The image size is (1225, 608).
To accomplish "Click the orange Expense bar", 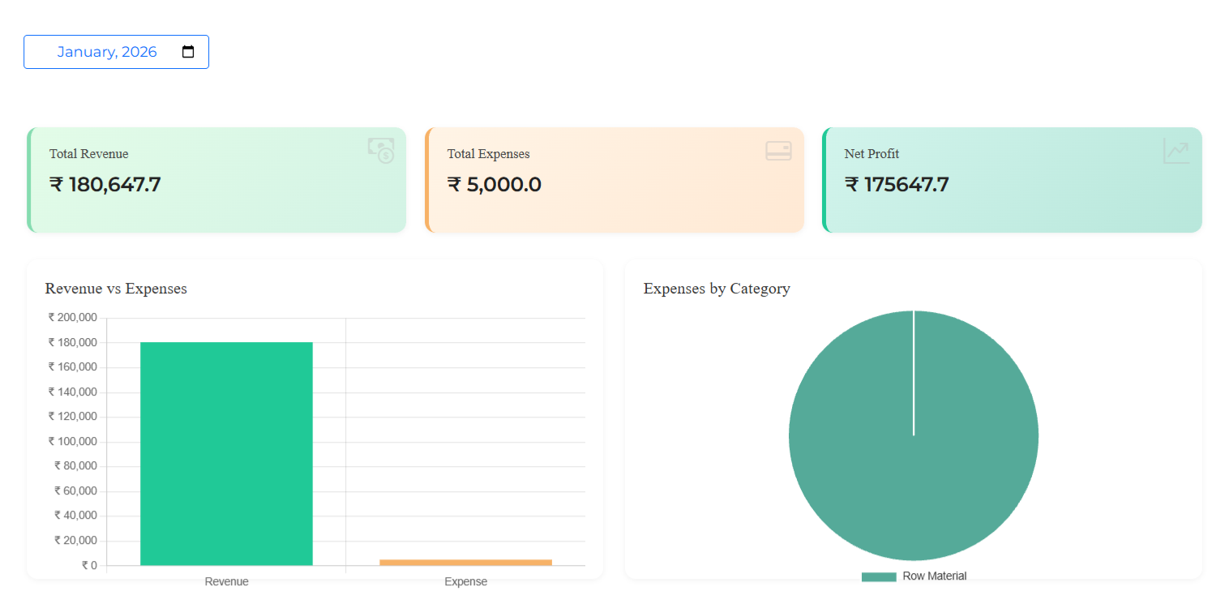I will pyautogui.click(x=465, y=563).
